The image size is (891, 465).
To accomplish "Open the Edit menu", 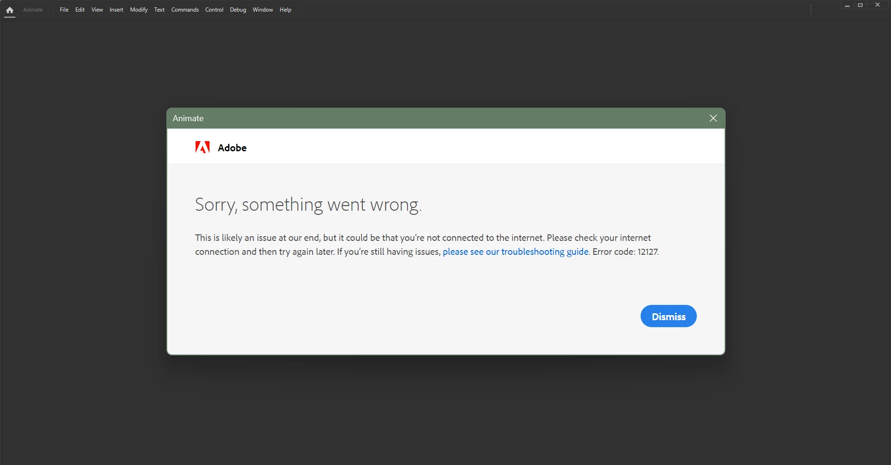I will click(80, 10).
